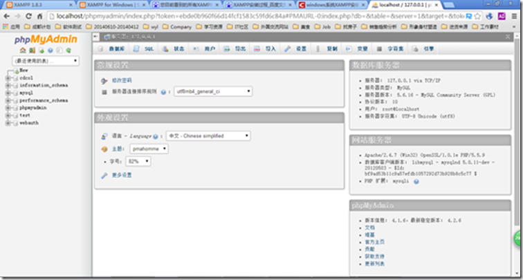Open the query window icon in sidebar
Viewport: 523px width, 280px height.
[x=42, y=50]
